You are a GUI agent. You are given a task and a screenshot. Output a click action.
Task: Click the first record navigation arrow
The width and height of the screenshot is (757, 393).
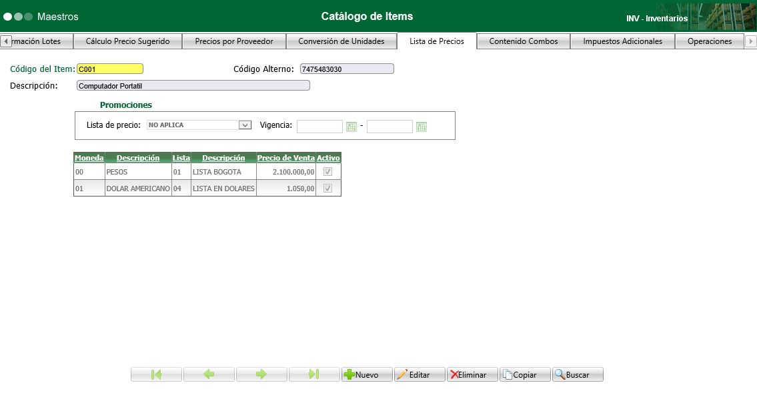(x=155, y=374)
